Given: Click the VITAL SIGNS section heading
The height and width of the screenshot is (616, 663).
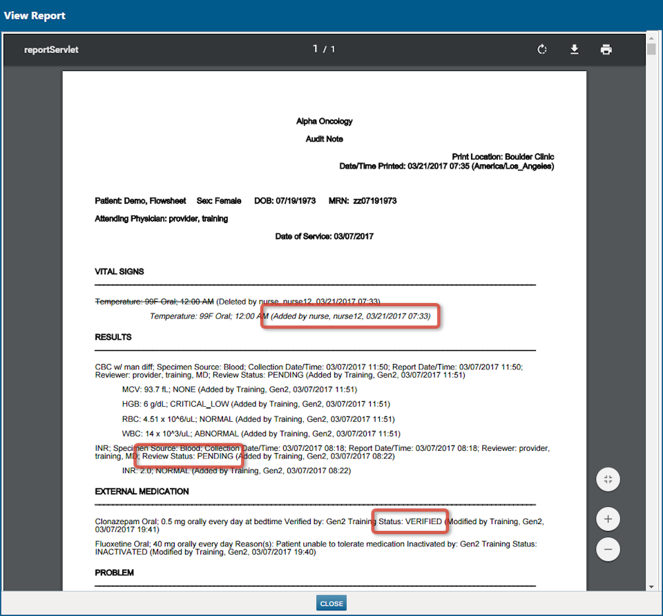Looking at the screenshot, I should point(119,271).
